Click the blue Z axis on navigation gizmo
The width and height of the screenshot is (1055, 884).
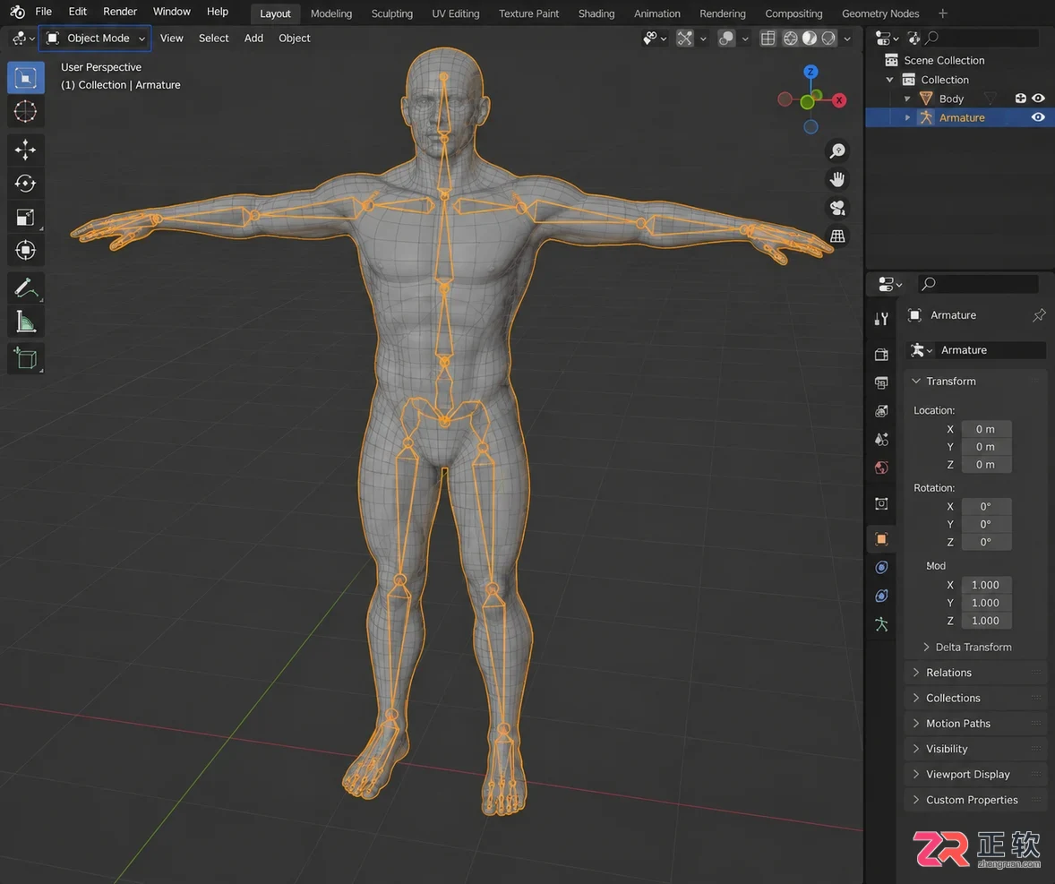811,72
